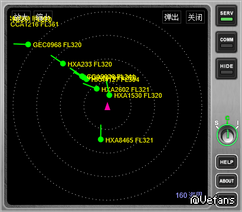The image size is (242, 212).
Task: Click the HXA1530 aircraft dot
Action: click(x=109, y=95)
